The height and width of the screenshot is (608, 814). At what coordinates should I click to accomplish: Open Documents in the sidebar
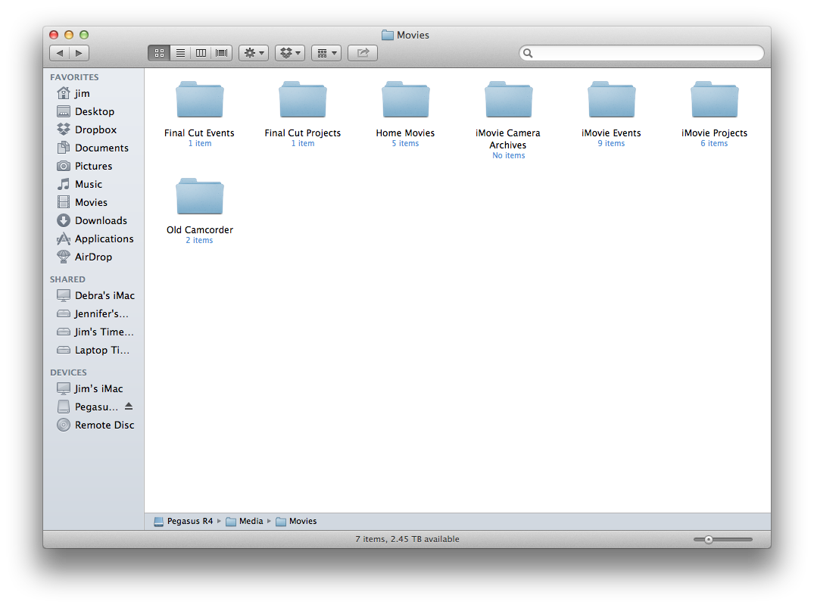[93, 148]
